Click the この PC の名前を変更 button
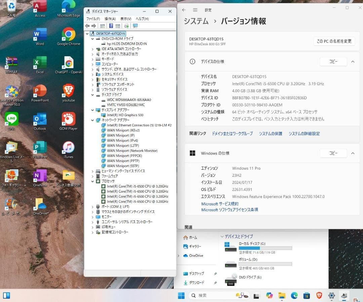The height and width of the screenshot is (302, 363). 334,41
